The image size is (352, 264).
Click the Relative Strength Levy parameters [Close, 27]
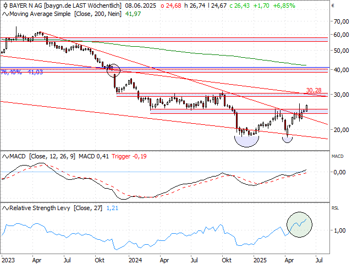pos(88,208)
